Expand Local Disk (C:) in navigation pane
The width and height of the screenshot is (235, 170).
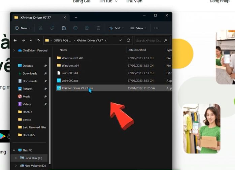click(15, 158)
